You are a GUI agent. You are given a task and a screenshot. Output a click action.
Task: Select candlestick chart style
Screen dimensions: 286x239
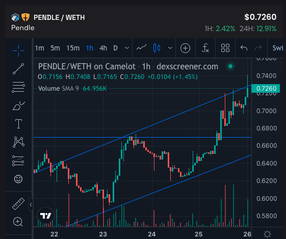coord(157,48)
